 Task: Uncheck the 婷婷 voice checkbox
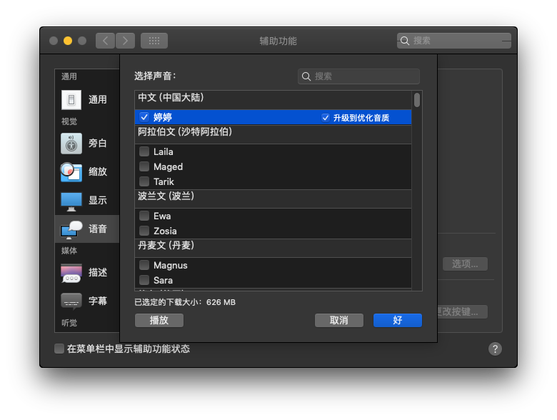click(144, 117)
